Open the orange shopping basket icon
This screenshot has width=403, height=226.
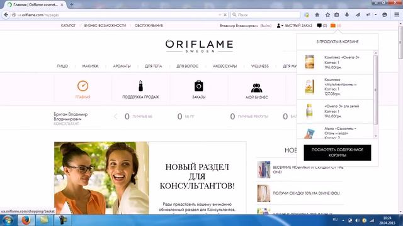pyautogui.click(x=333, y=25)
